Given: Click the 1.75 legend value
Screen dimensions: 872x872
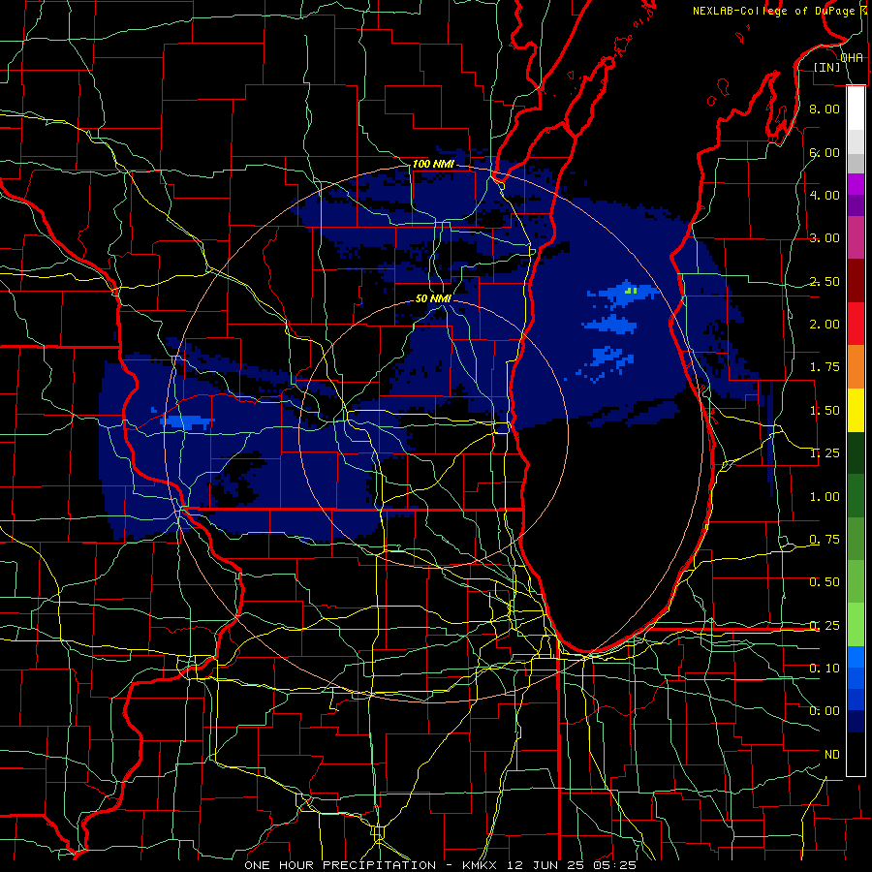Looking at the screenshot, I should pos(825,367).
